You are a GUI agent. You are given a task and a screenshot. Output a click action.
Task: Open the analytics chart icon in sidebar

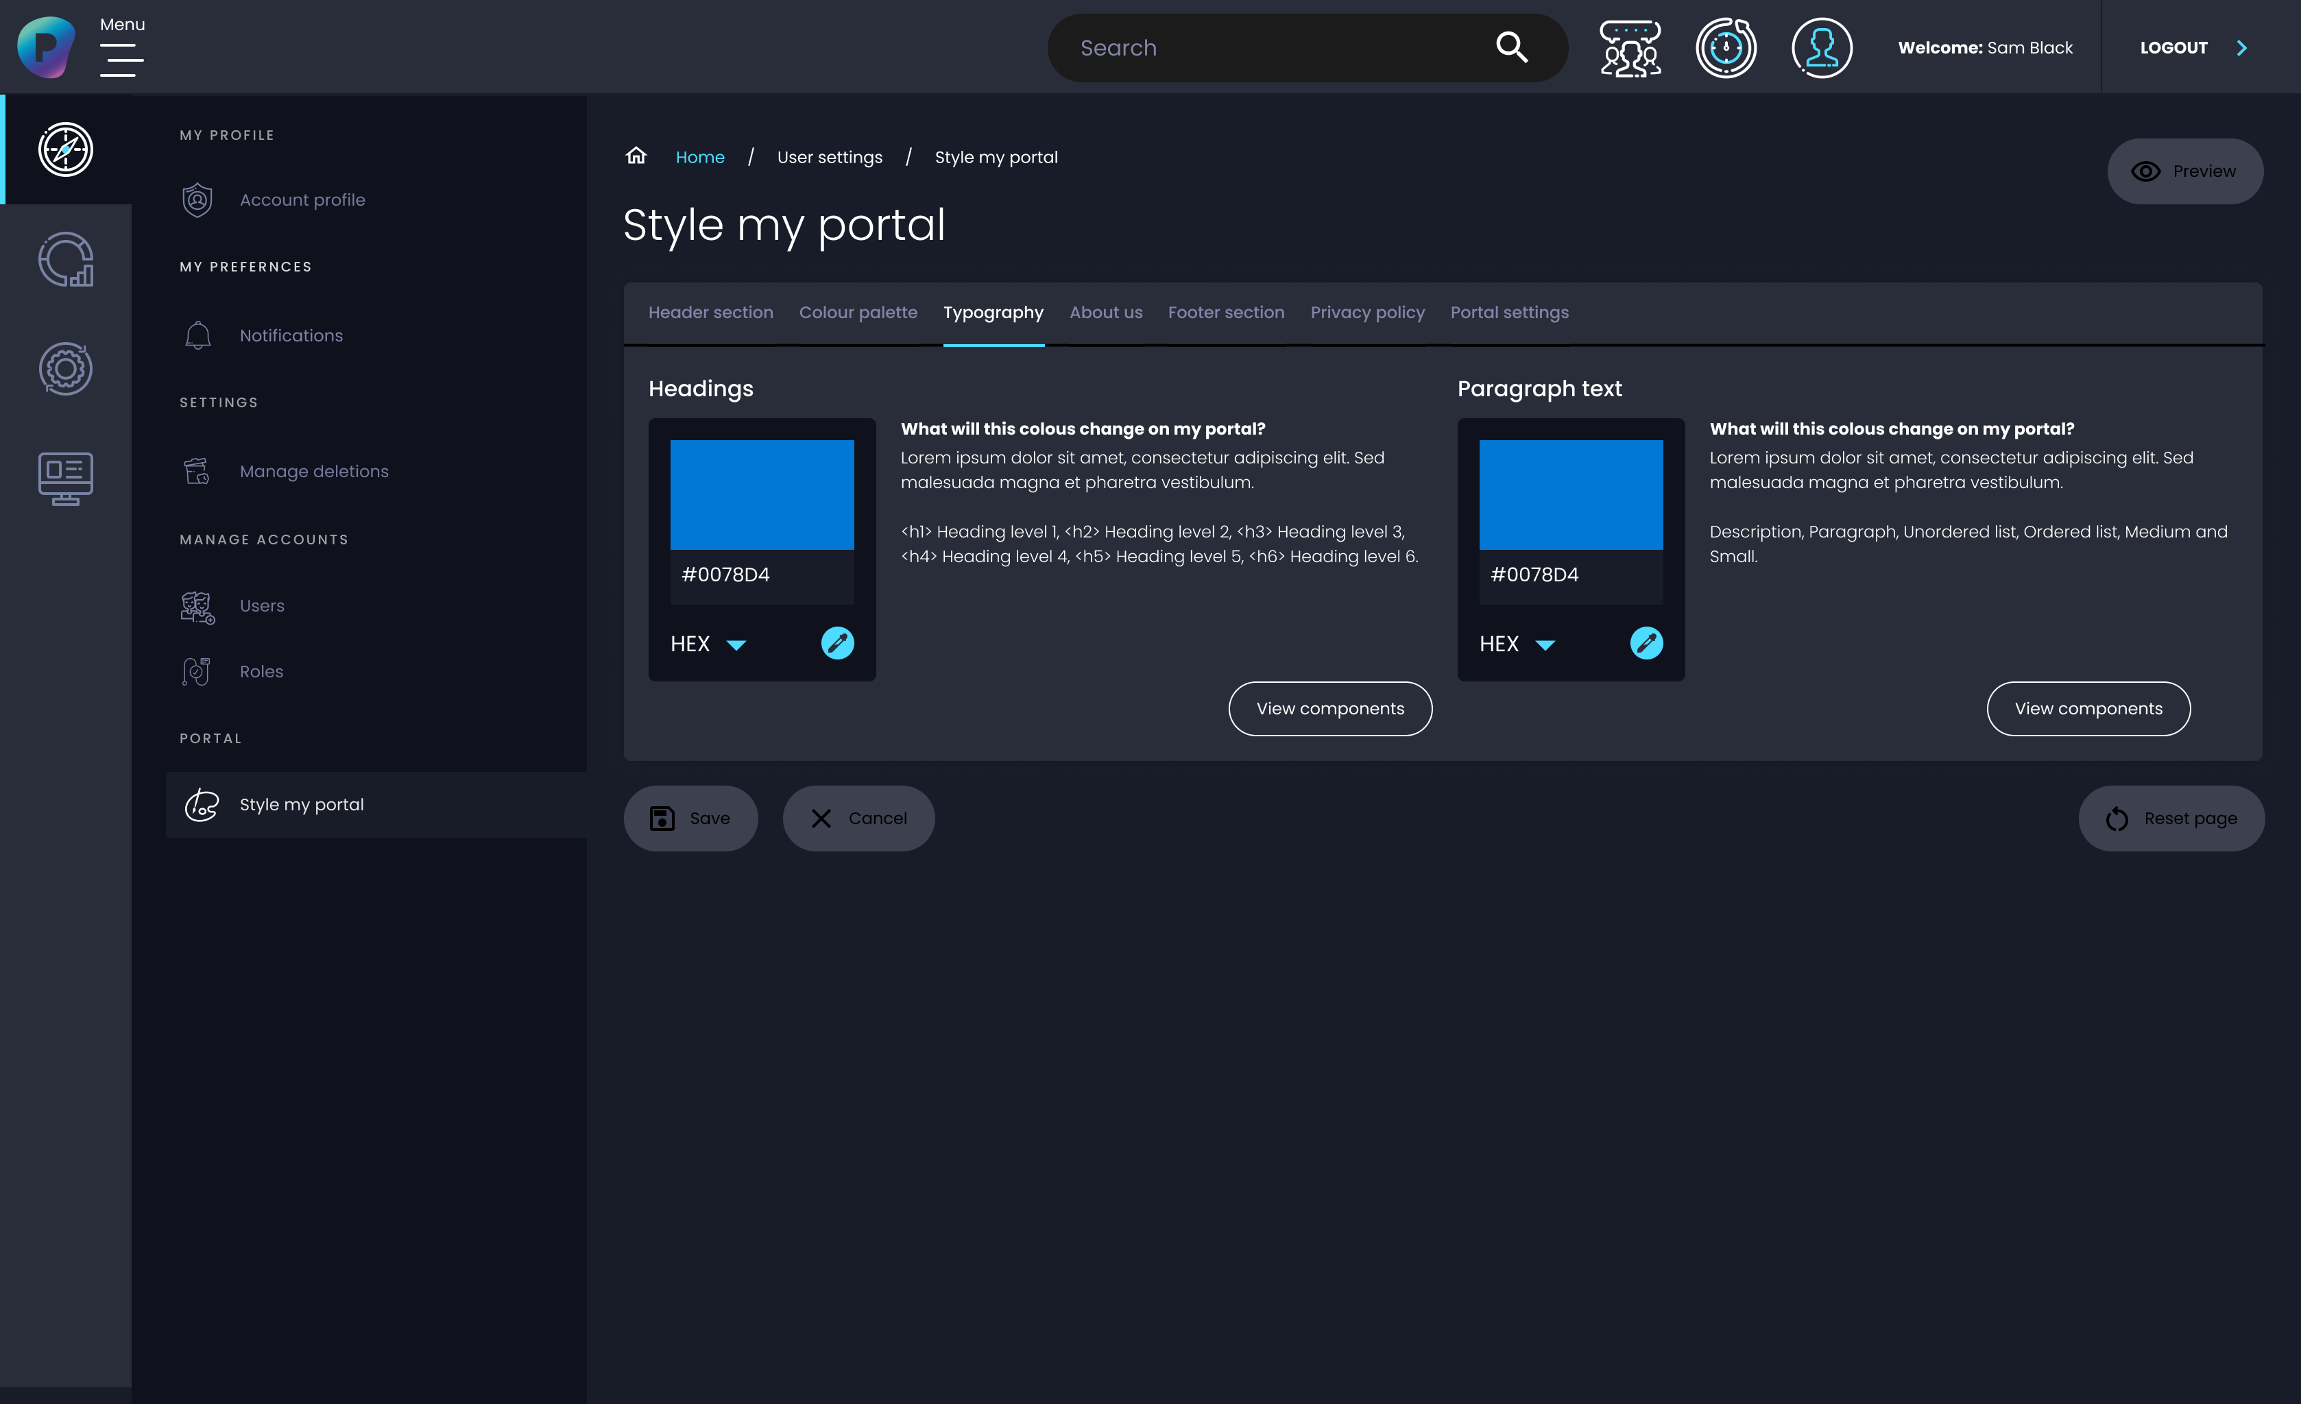click(x=65, y=260)
